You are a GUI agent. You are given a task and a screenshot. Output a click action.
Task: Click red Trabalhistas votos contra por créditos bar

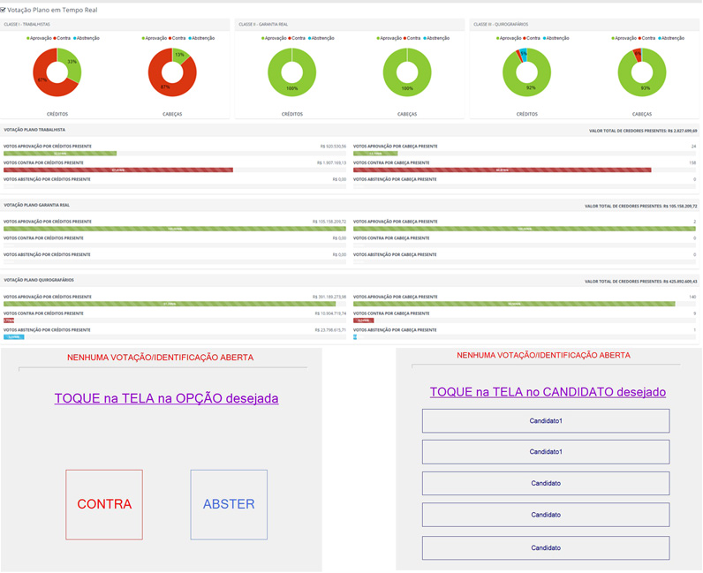(x=118, y=170)
